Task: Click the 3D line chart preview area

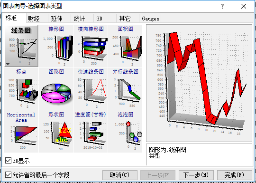Action: (x=199, y=83)
